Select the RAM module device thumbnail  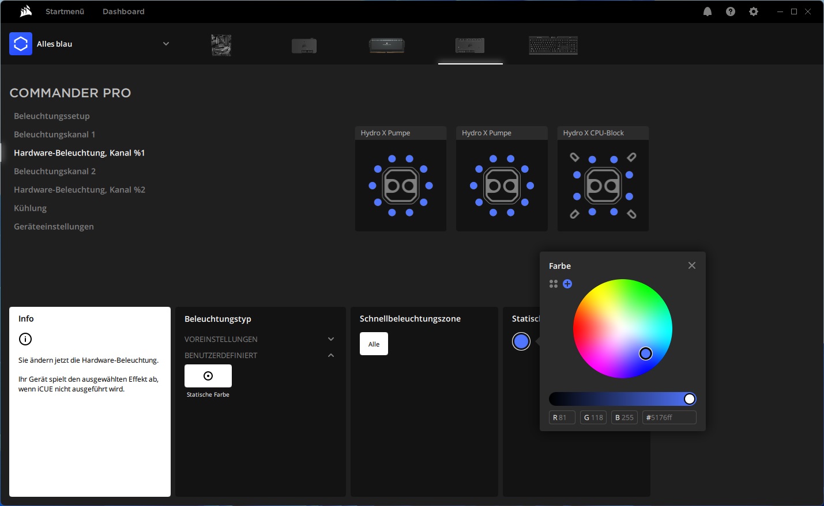[x=387, y=45]
